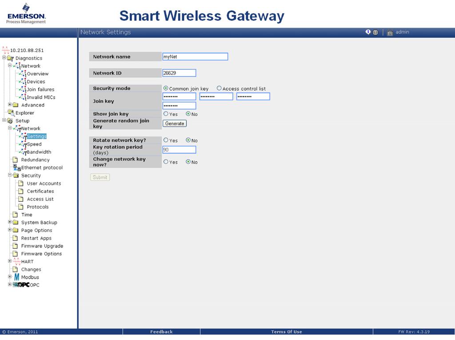The image size is (455, 340).
Task: Click the Diagnostics folder icon
Action: pyautogui.click(x=10, y=58)
